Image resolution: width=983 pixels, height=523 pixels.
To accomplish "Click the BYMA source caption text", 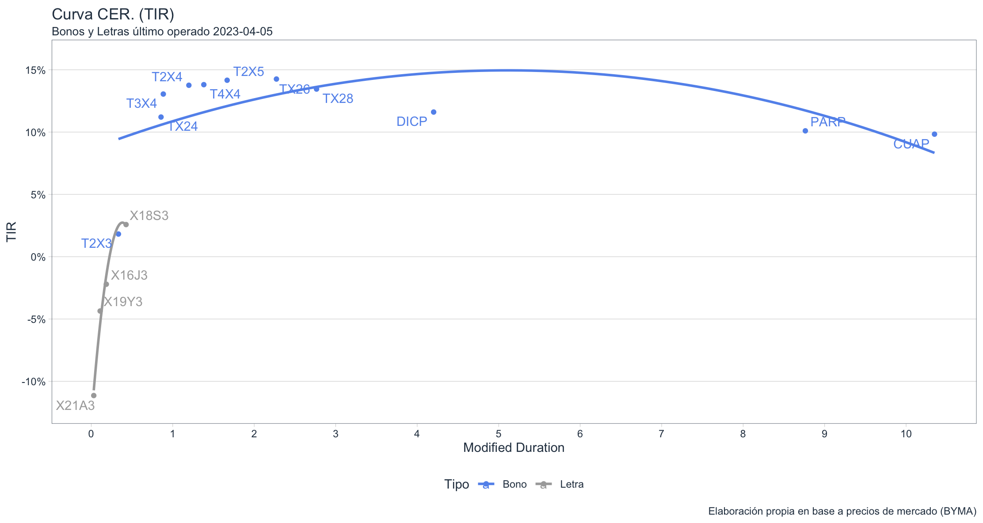I will (x=842, y=512).
